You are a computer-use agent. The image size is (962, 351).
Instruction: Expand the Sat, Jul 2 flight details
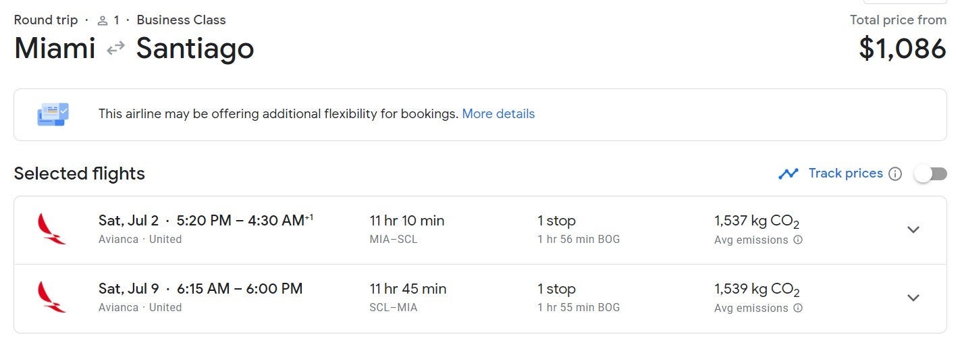pyautogui.click(x=913, y=230)
